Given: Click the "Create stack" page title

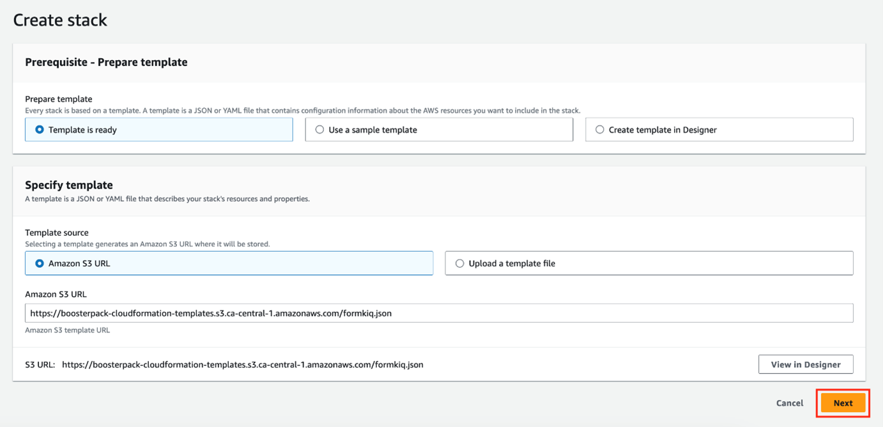Looking at the screenshot, I should pyautogui.click(x=60, y=20).
